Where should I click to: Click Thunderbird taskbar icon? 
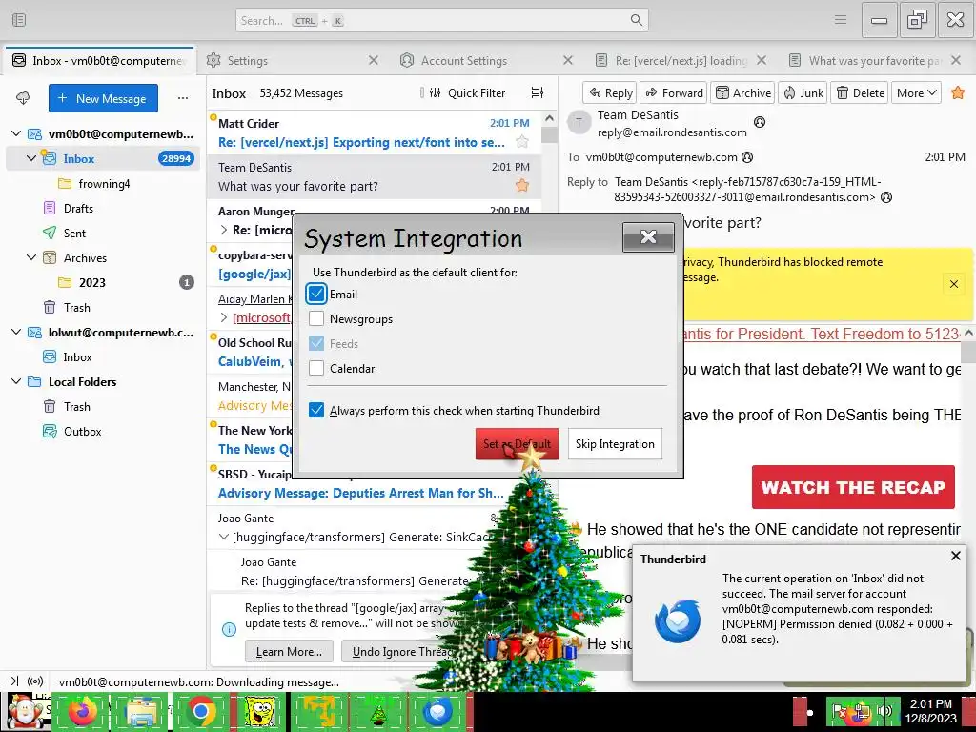[x=437, y=711]
